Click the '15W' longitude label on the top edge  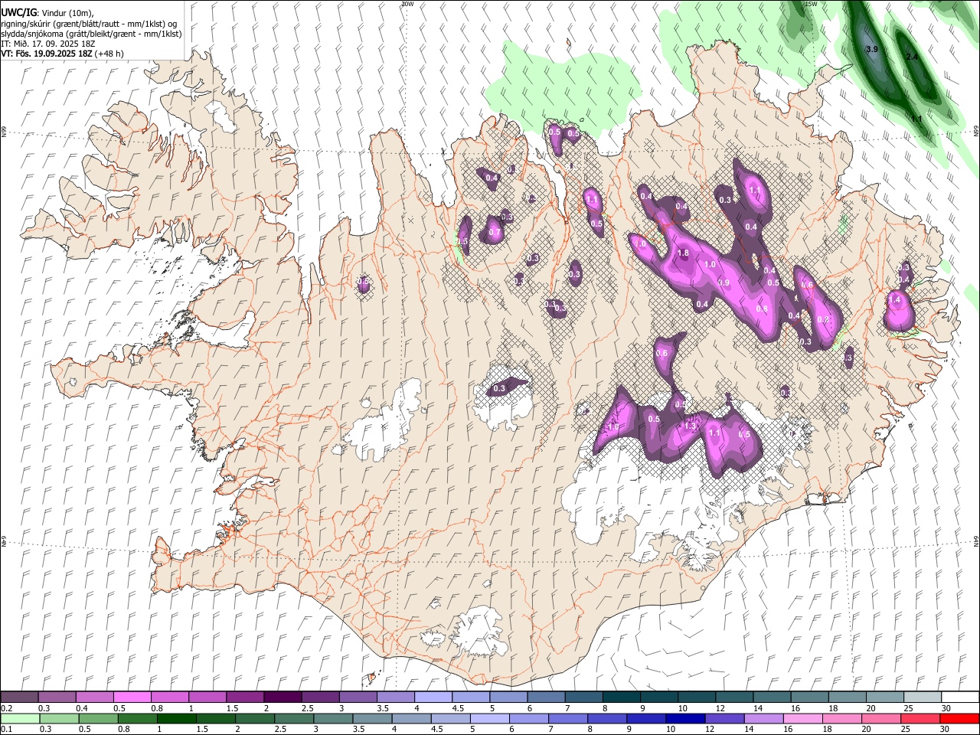811,4
